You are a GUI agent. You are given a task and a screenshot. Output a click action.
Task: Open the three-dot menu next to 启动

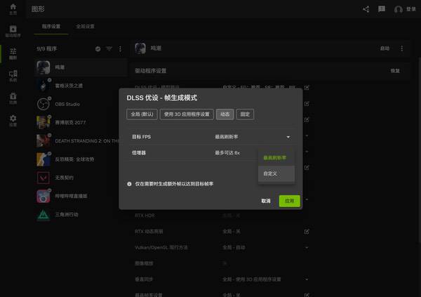(401, 48)
